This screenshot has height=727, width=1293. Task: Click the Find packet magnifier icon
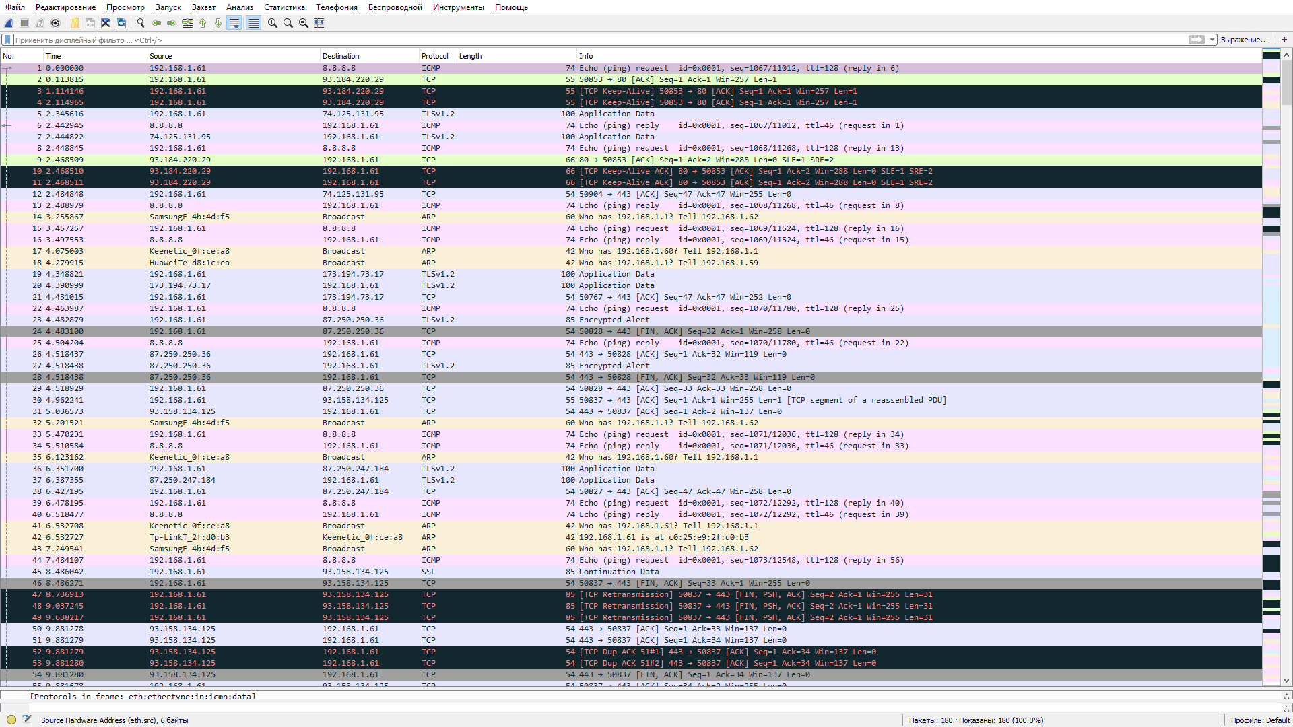pos(141,23)
